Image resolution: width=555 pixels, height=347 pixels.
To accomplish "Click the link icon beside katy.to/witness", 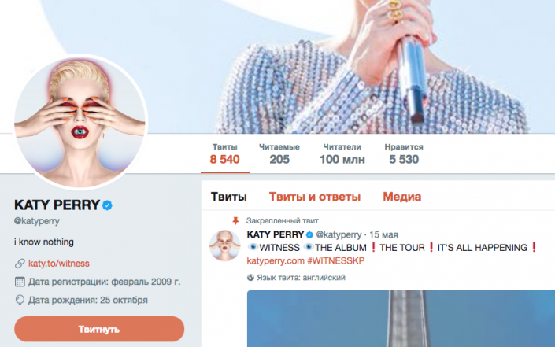I will point(19,264).
